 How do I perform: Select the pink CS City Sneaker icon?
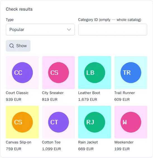point(58,73)
